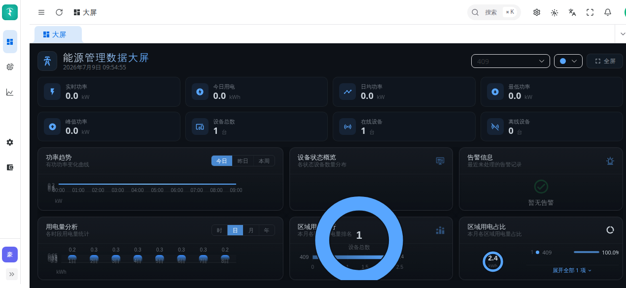Select 昨日 in power trend
This screenshot has width=626, height=288.
243,161
